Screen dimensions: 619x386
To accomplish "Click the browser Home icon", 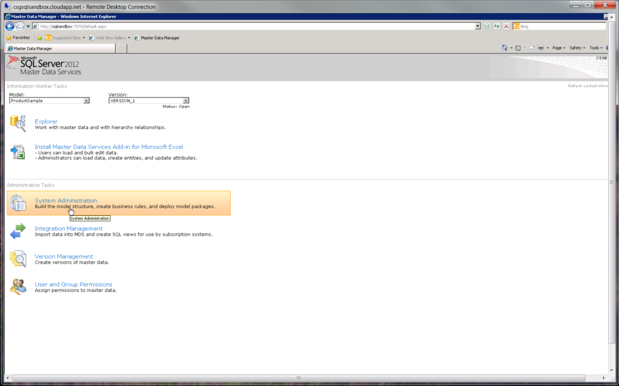I will pos(505,48).
